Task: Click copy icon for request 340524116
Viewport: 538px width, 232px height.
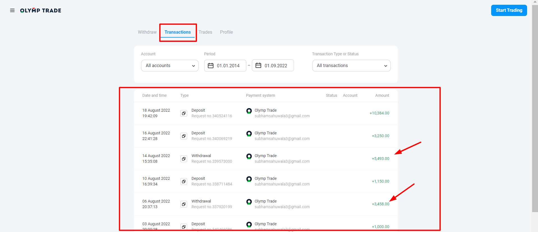Action: coord(184,113)
